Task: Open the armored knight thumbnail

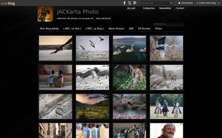Action: (x=129, y=131)
